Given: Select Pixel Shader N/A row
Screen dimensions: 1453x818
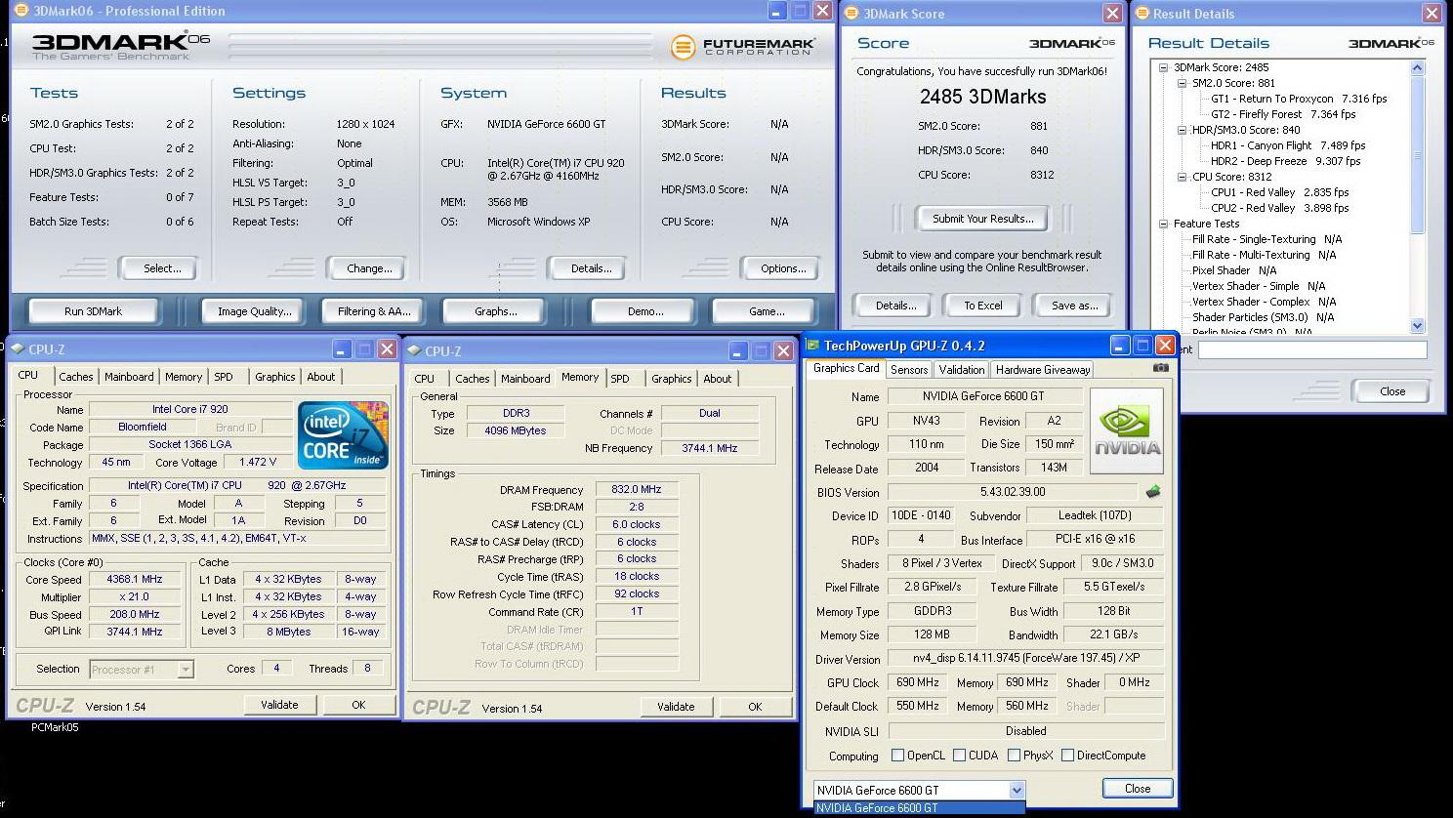Looking at the screenshot, I should click(1234, 270).
